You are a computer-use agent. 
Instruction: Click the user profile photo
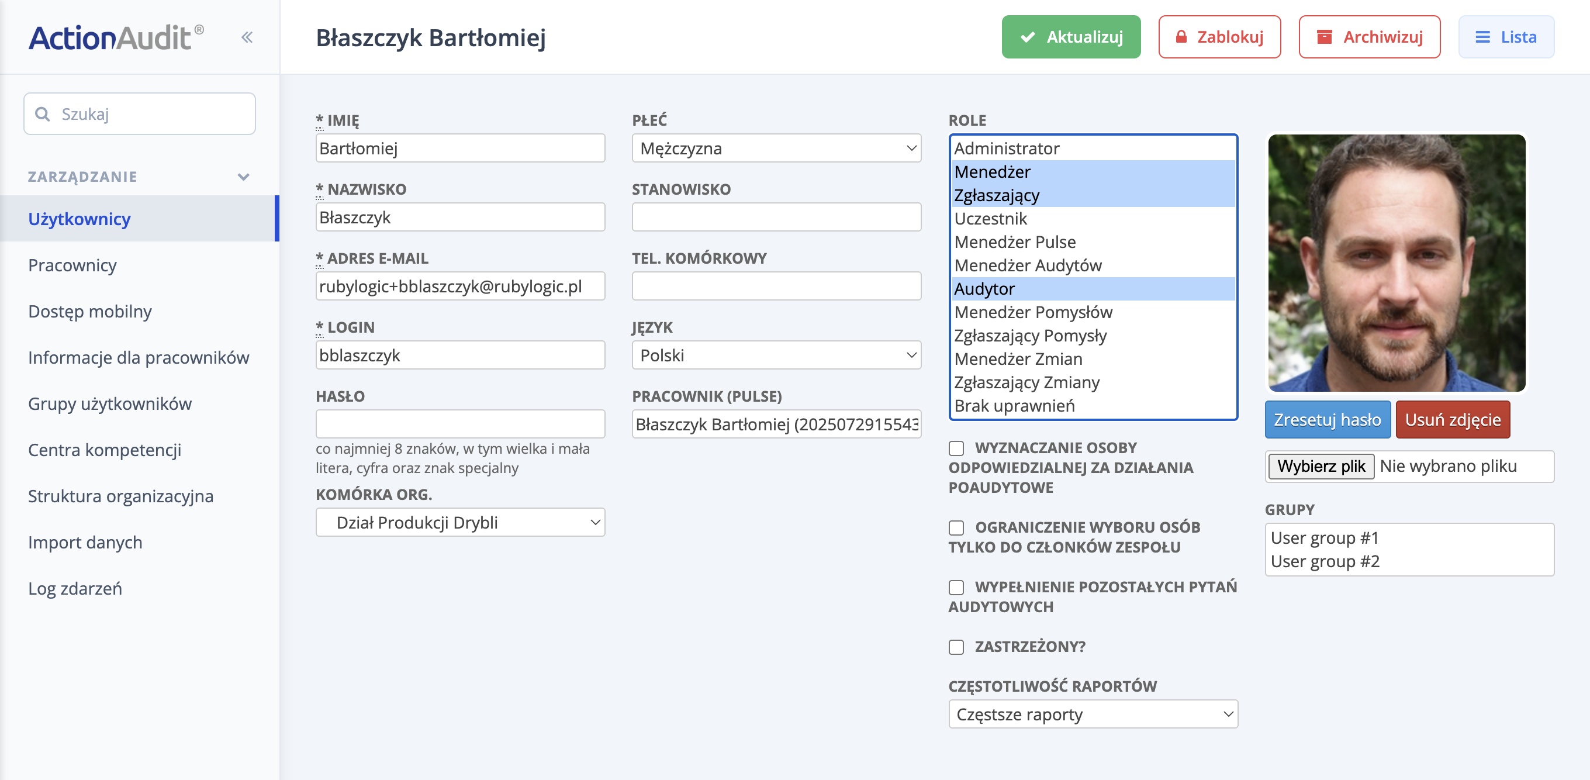click(x=1396, y=263)
